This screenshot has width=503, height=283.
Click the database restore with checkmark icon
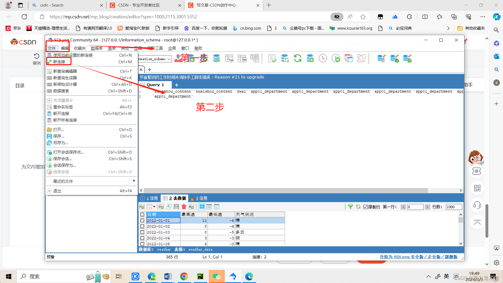[394, 58]
